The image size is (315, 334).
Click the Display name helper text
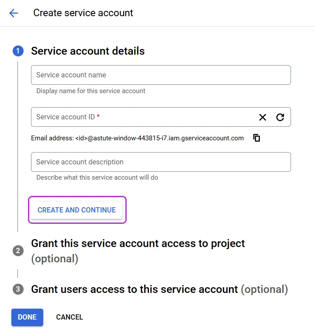point(91,91)
